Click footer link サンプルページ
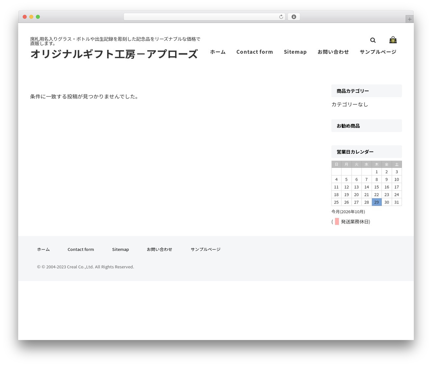Viewport: 432px width, 366px height. click(206, 249)
